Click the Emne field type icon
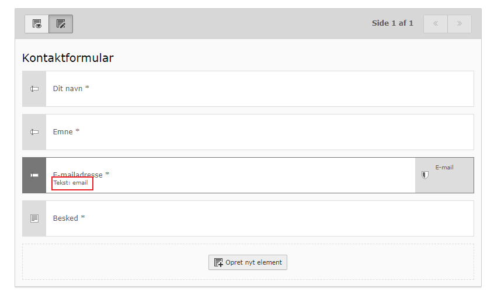Viewport: 494px width, 302px height. (34, 132)
